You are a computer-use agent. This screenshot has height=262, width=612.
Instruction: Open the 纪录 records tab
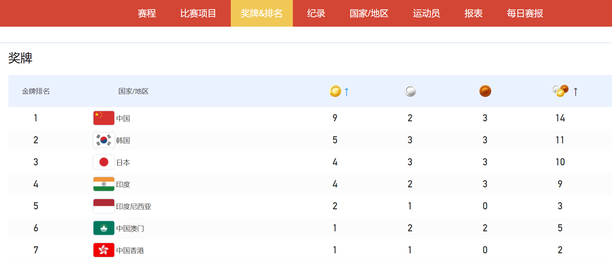(316, 13)
